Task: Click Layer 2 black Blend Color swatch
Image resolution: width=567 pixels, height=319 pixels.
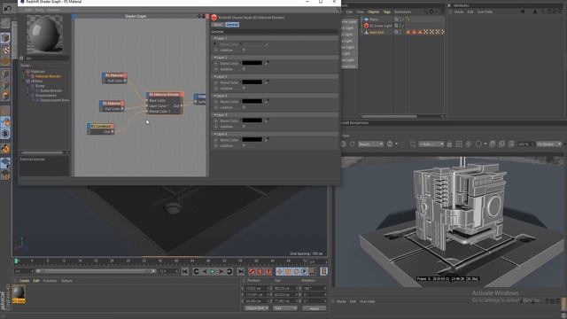Action: coord(252,63)
